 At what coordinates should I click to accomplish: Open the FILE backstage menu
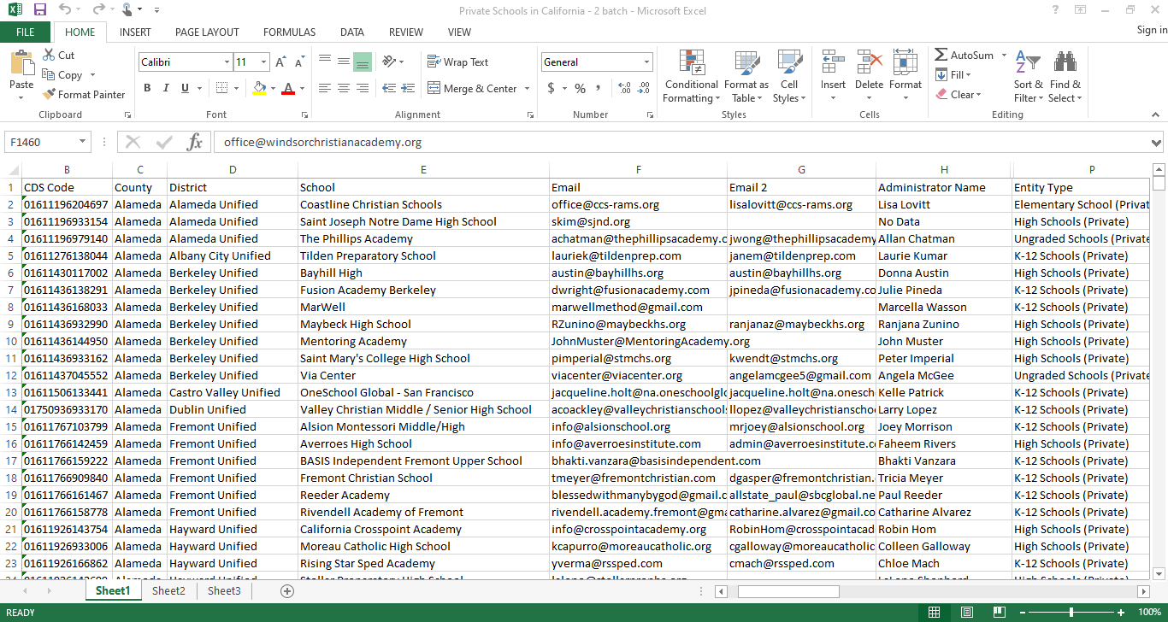click(26, 32)
